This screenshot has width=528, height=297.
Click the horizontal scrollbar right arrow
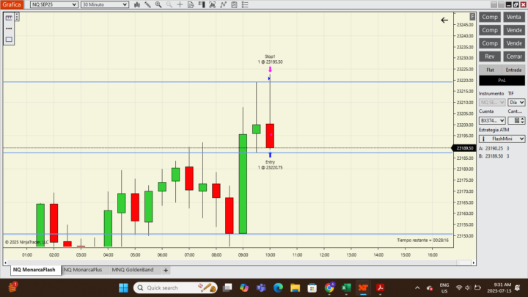(x=474, y=263)
